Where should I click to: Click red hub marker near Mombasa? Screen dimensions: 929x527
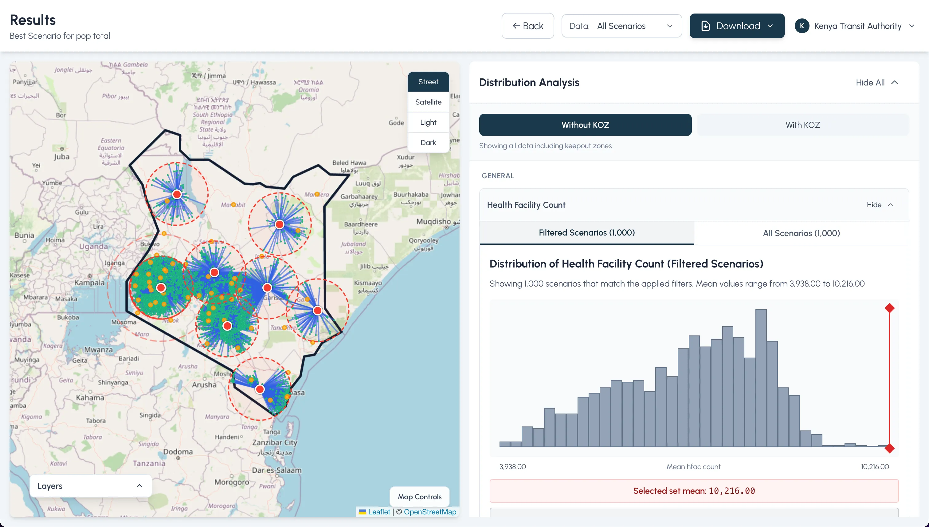click(260, 390)
